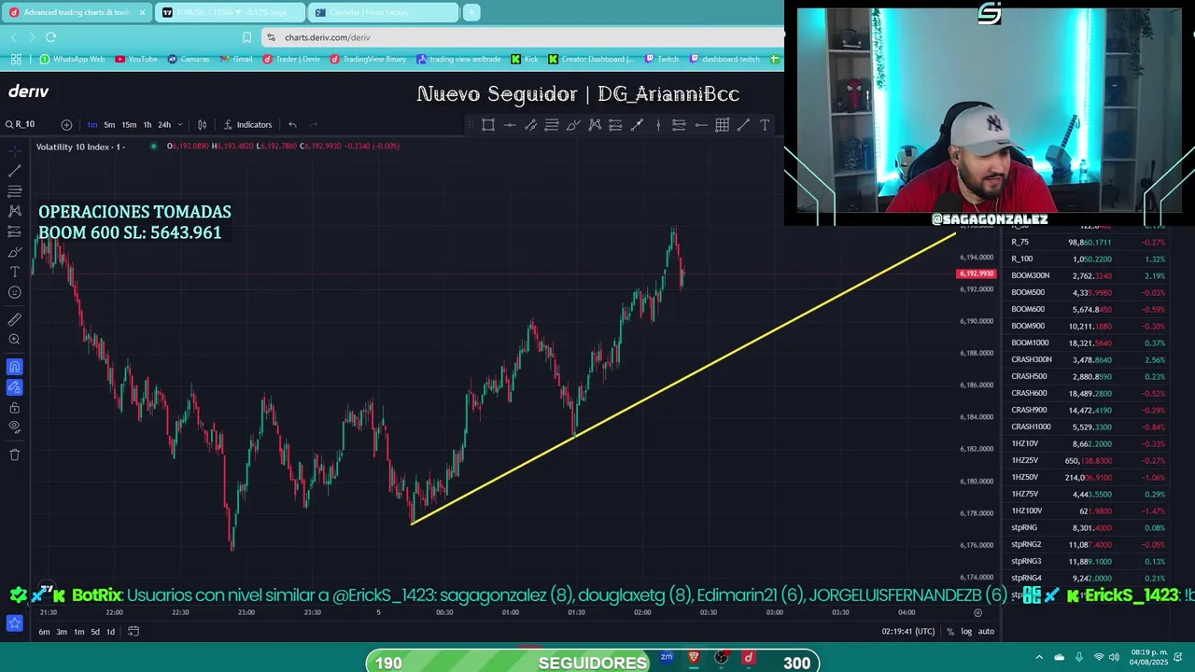Select Fib retracement in floating toolbar
The width and height of the screenshot is (1195, 672).
(552, 125)
